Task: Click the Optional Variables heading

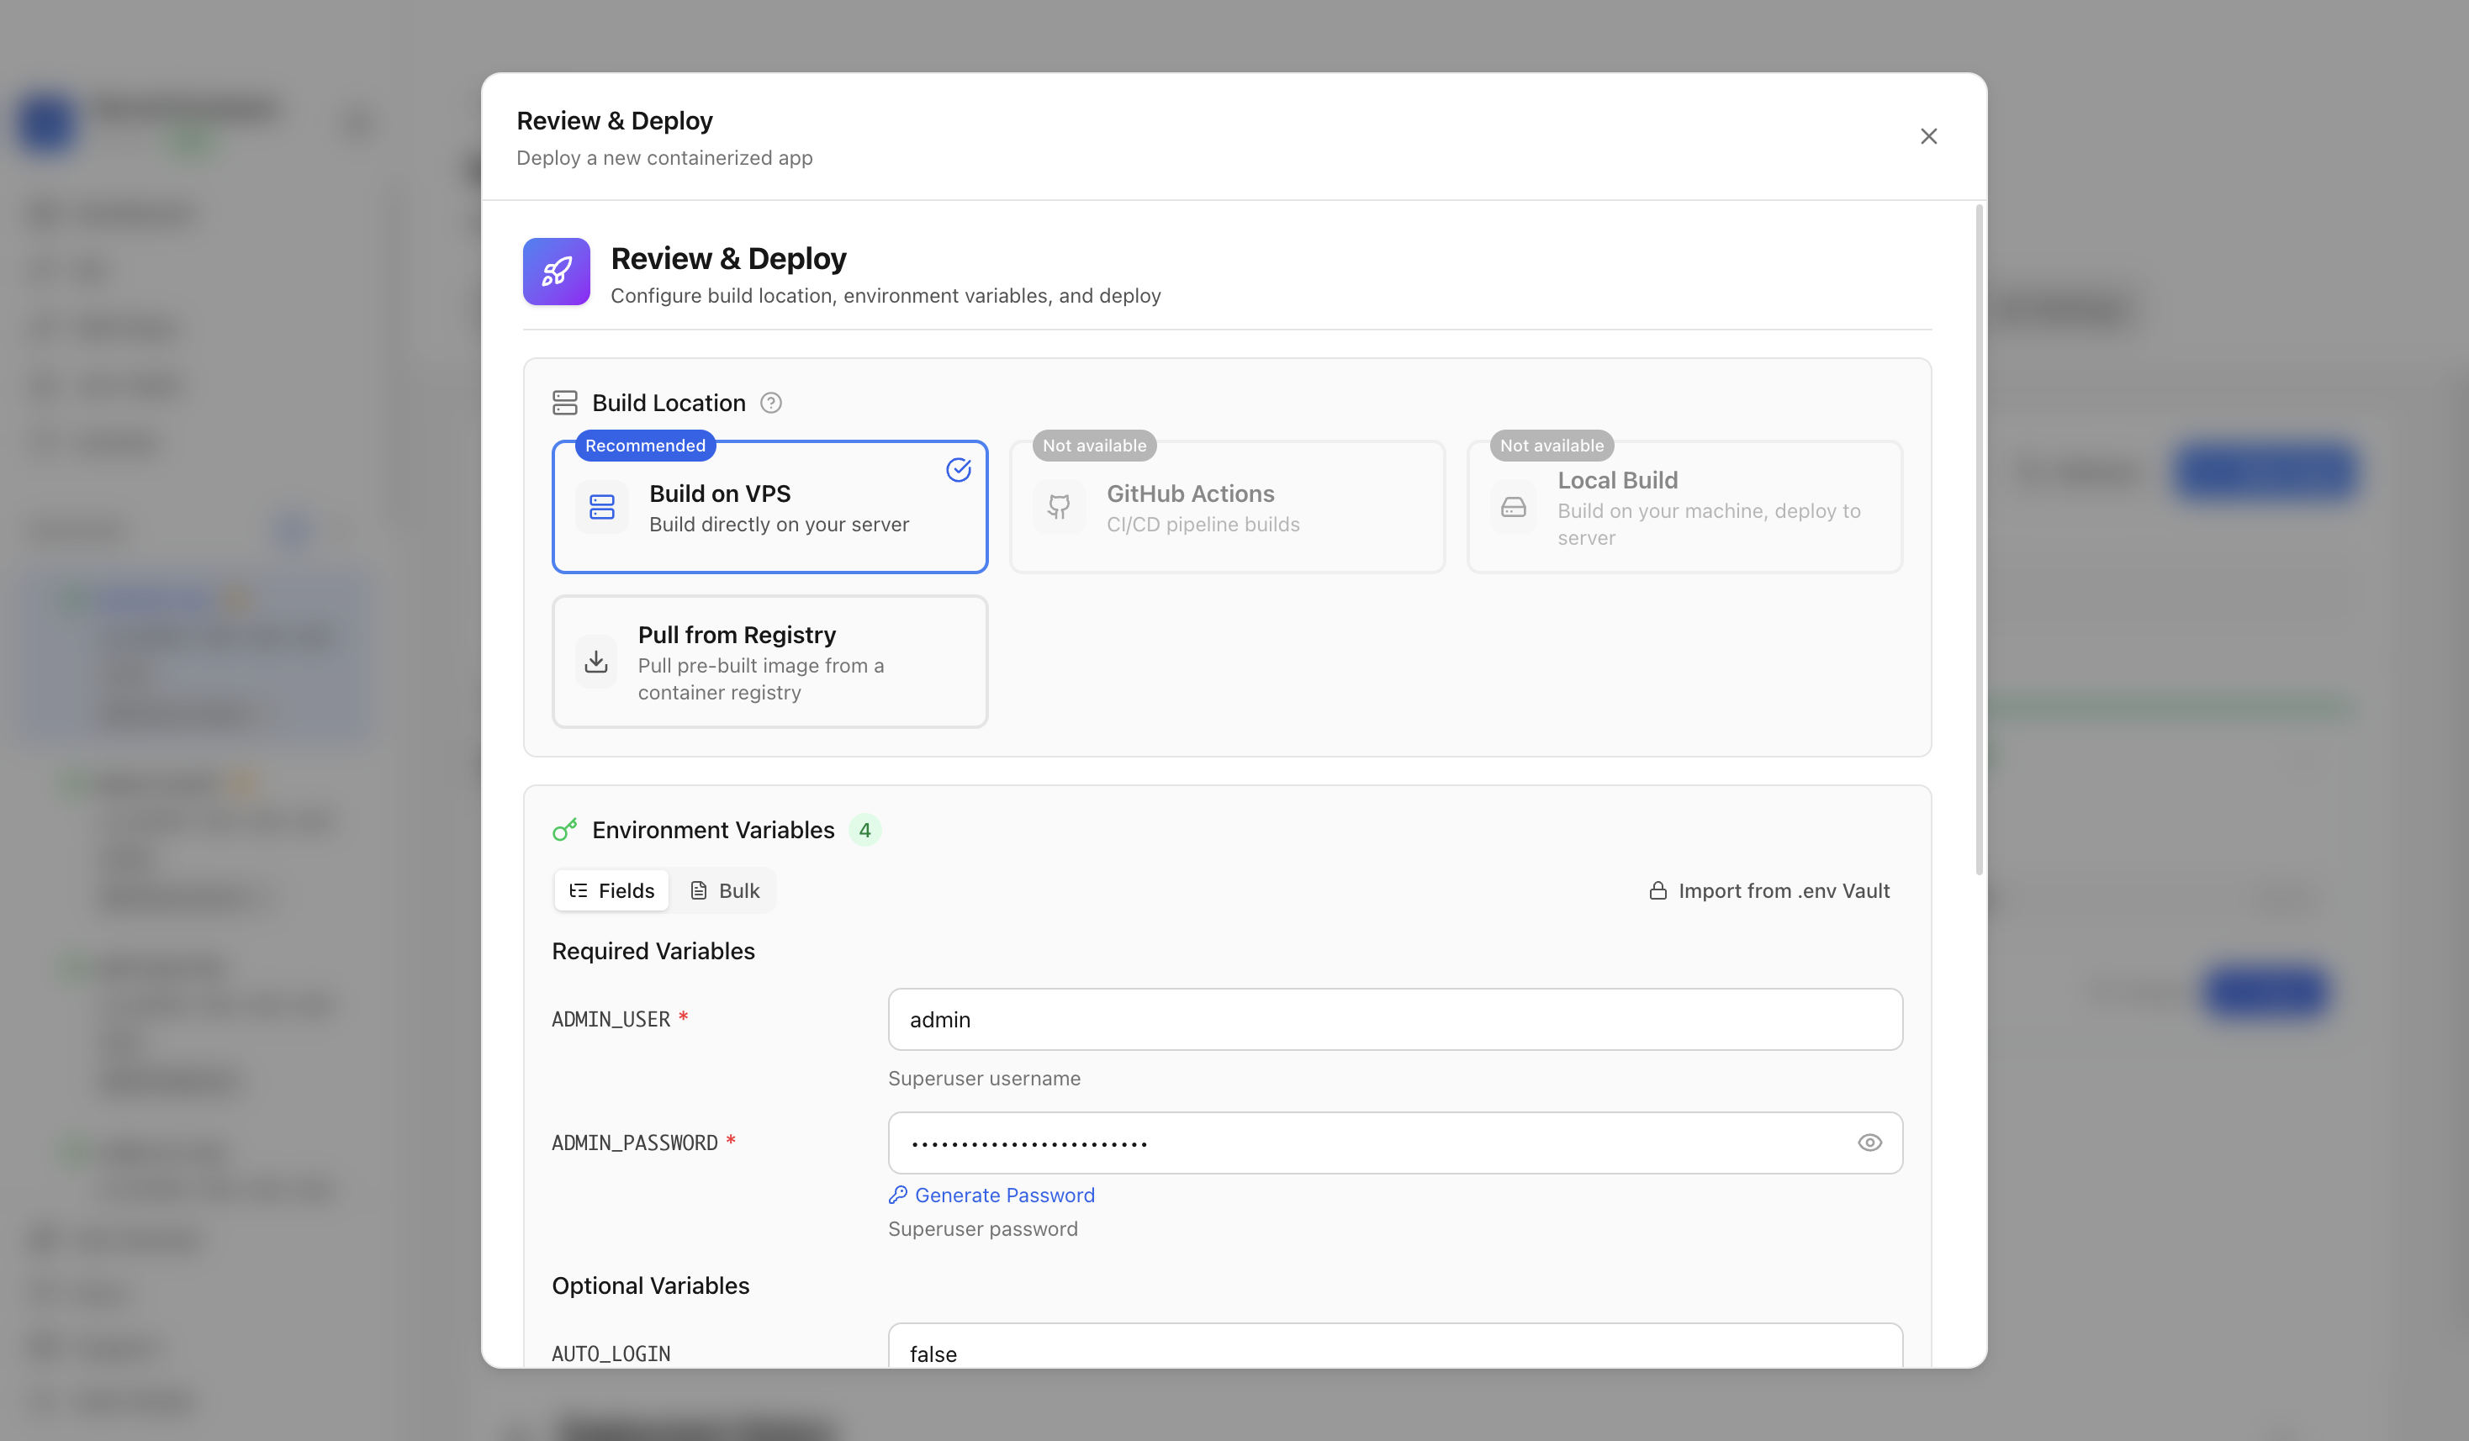Action: point(649,1285)
